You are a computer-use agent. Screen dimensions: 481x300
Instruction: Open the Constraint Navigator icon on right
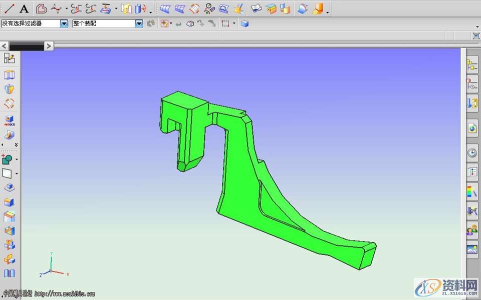point(472,83)
